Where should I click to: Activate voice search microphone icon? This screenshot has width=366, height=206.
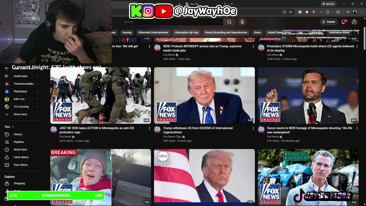[242, 22]
